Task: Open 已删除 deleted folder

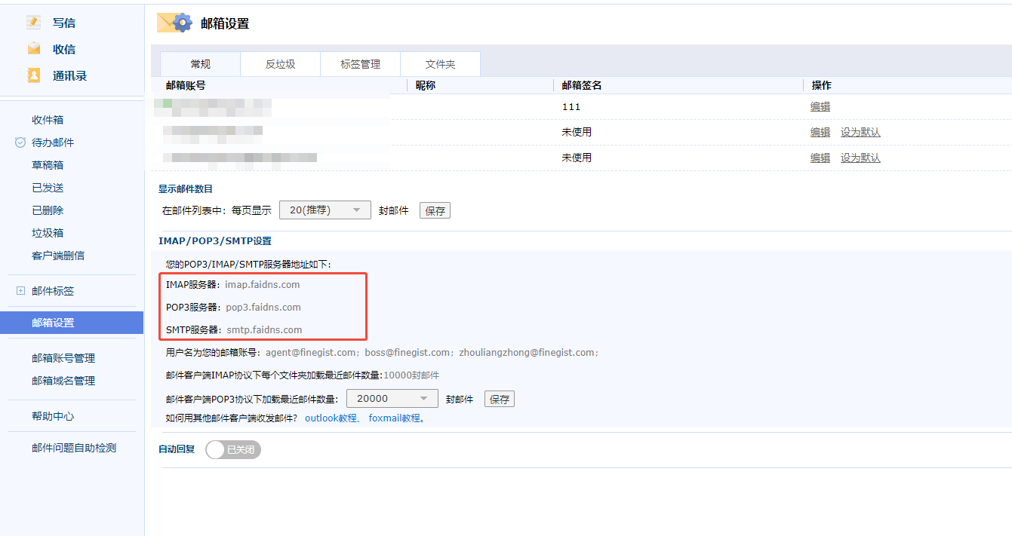Action: click(x=48, y=210)
